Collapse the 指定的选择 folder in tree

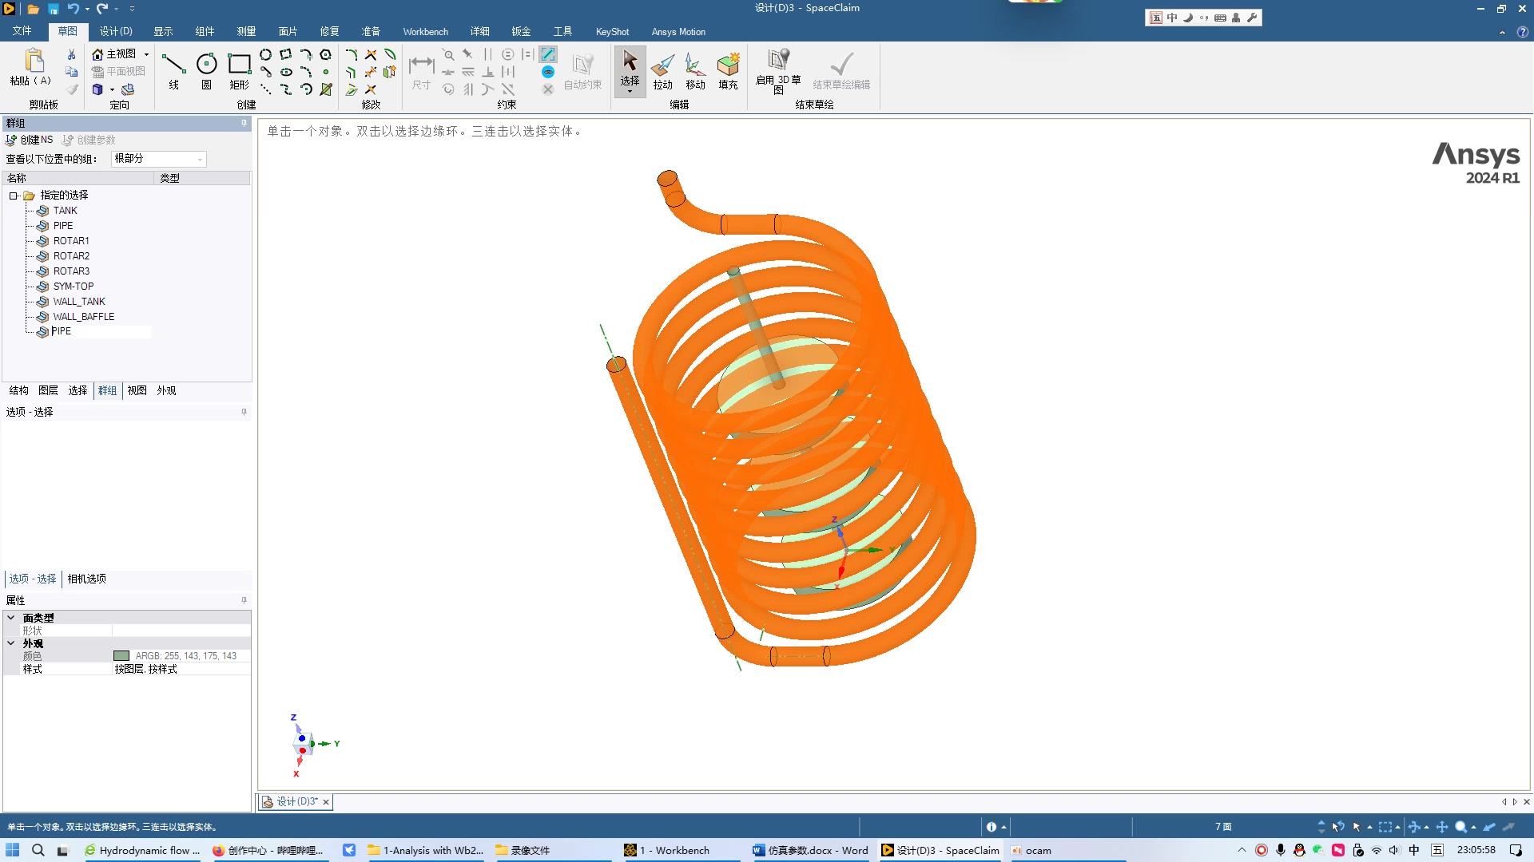pyautogui.click(x=14, y=196)
